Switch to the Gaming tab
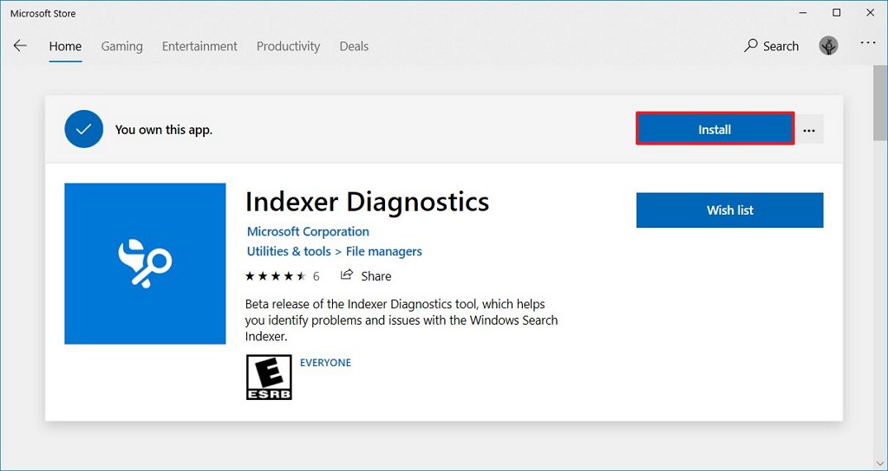This screenshot has height=471, width=888. click(x=121, y=47)
